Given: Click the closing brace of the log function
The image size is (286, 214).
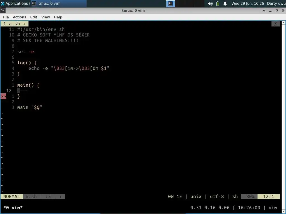Looking at the screenshot, I should click(18, 74).
